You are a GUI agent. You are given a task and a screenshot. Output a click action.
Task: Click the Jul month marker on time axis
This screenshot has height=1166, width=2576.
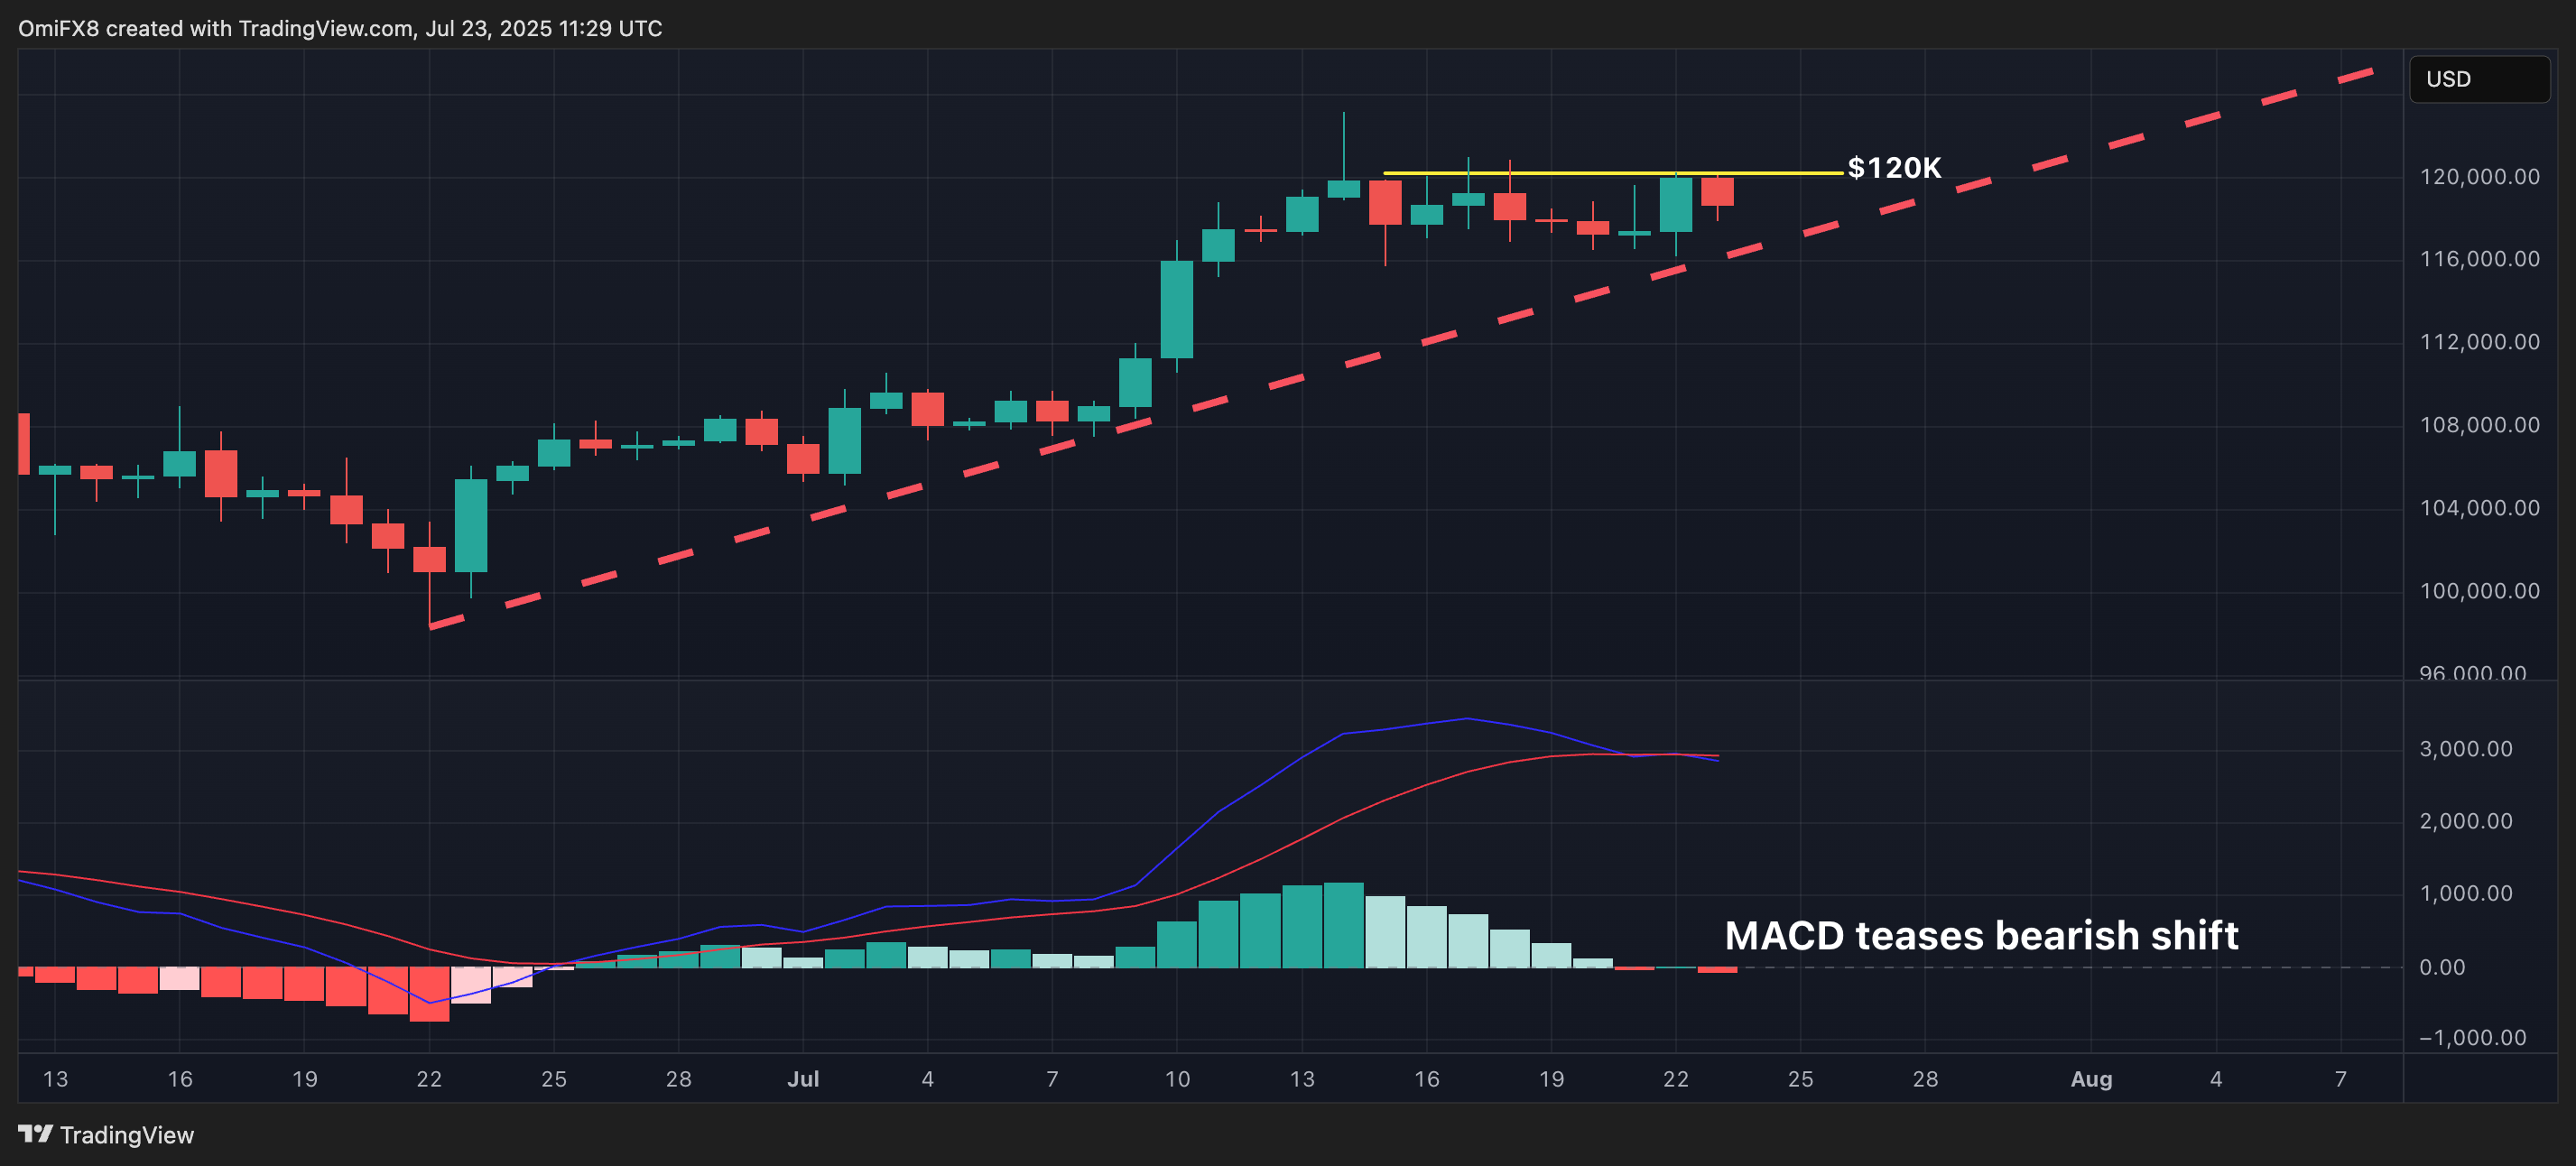(x=802, y=1079)
